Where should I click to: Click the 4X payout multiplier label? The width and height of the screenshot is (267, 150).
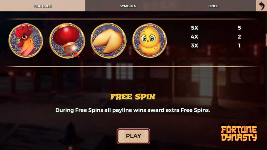[194, 37]
